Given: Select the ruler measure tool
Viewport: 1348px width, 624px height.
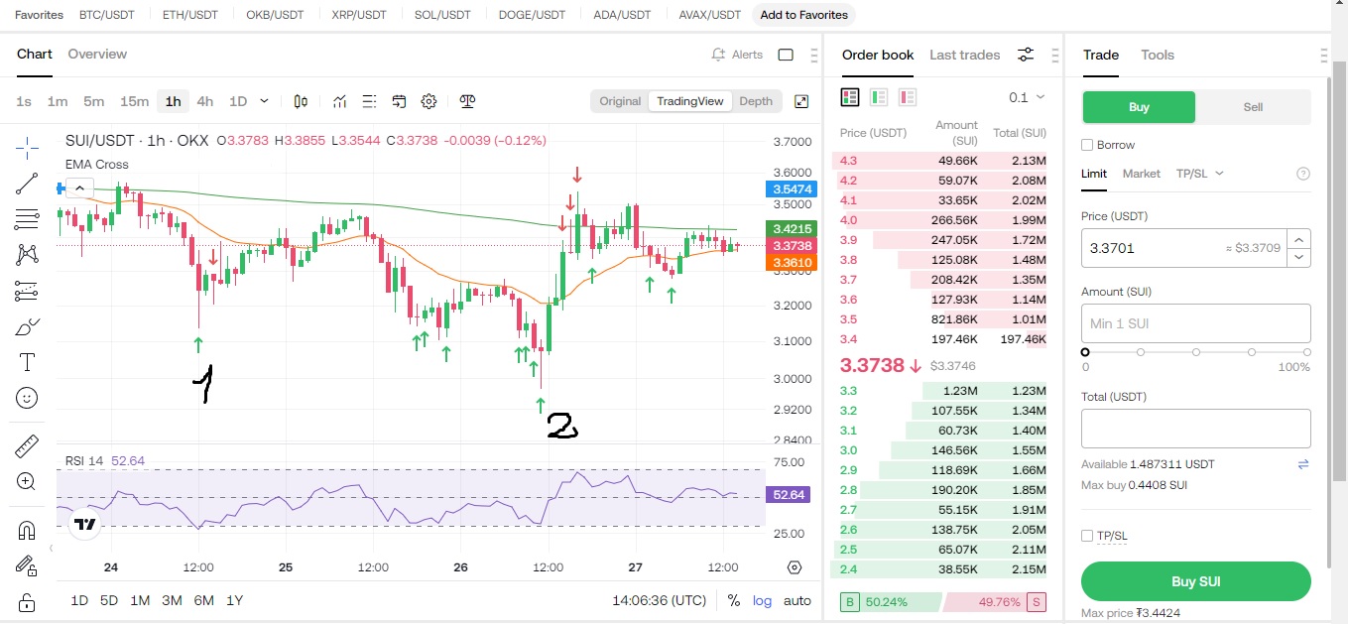Looking at the screenshot, I should (x=27, y=446).
